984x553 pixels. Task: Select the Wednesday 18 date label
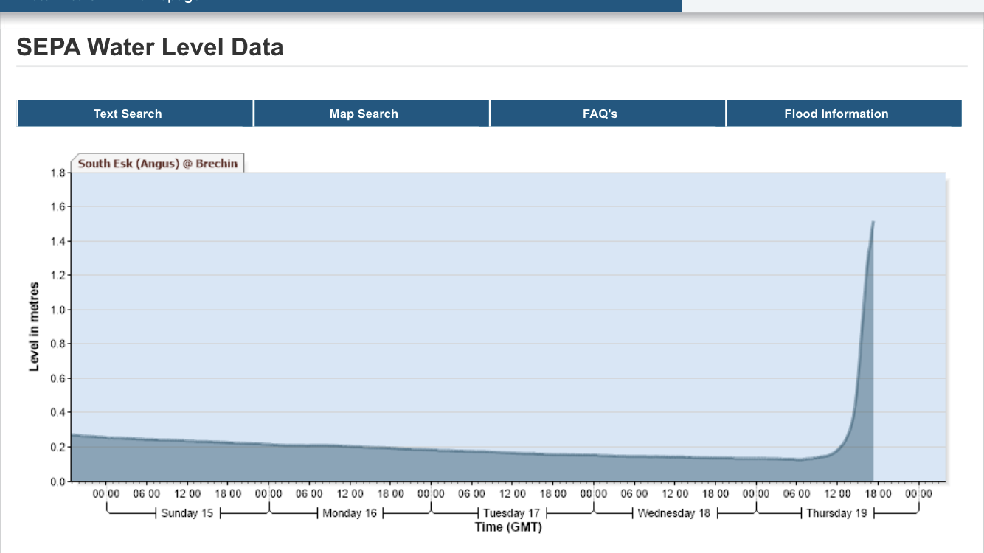click(x=673, y=513)
